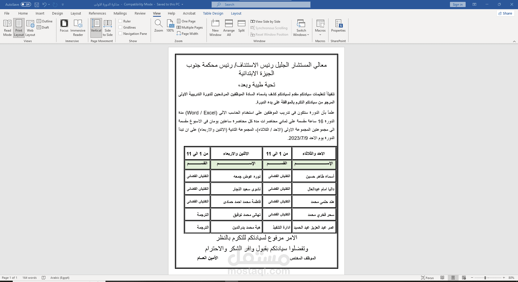
Task: Open file name dropdown in title bar
Action: tap(182, 5)
